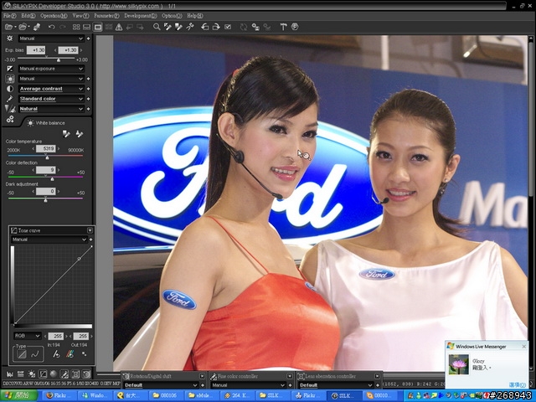Screen dimensions: 536x402
Task: Open the Fine color controller Manual dropdown
Action: click(x=248, y=385)
